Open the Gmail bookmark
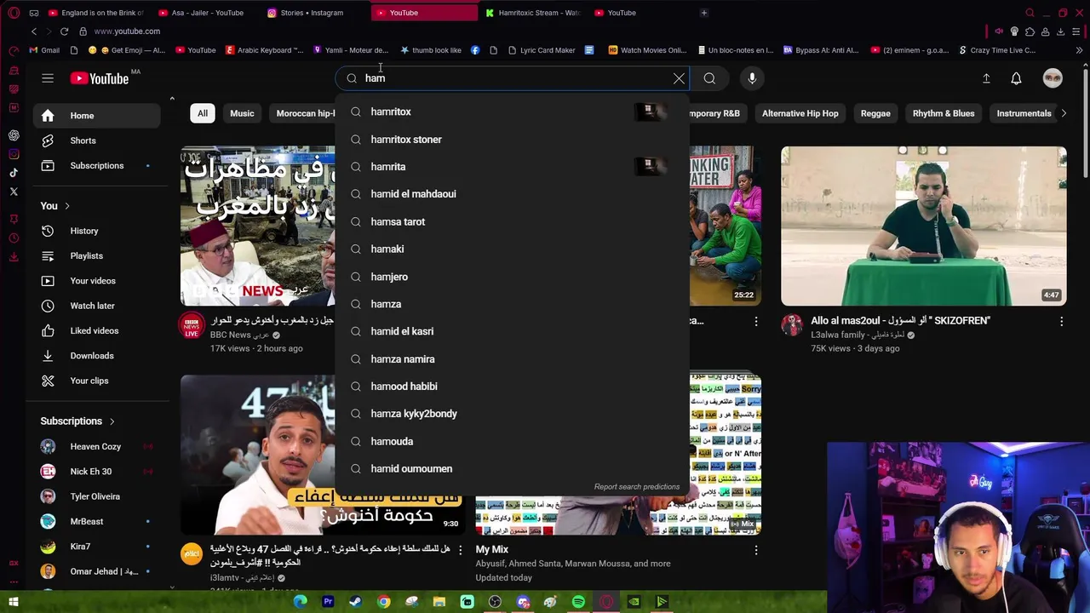Image resolution: width=1090 pixels, height=613 pixels. [43, 50]
